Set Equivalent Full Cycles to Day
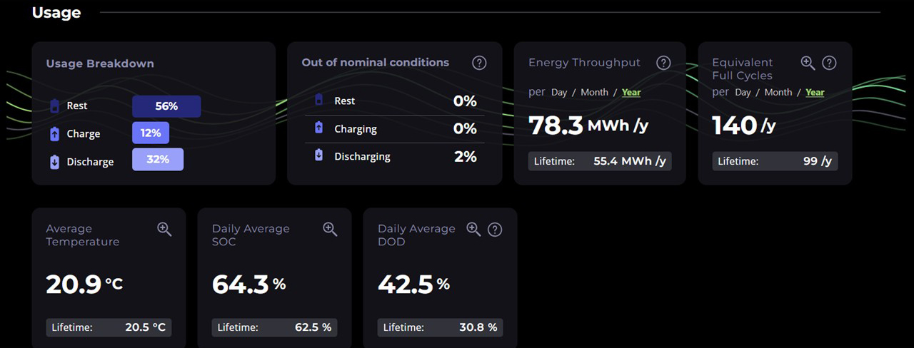Viewport: 914px width, 348px height. coord(743,93)
